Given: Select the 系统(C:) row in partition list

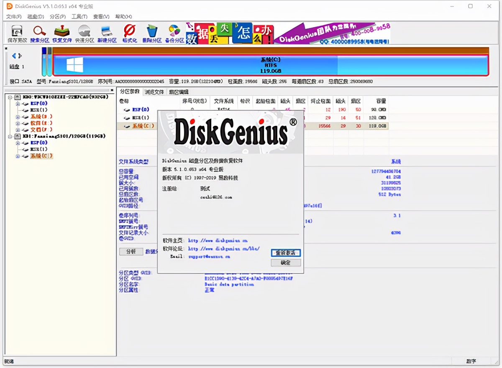Looking at the screenshot, I should click(x=138, y=126).
